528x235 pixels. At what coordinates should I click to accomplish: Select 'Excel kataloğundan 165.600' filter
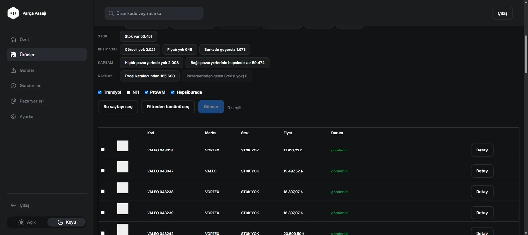(150, 76)
